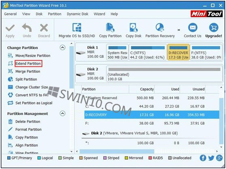The image size is (226, 169).
Task: Click Disk 2 drive icon in disk map
Action: pos(81,74)
